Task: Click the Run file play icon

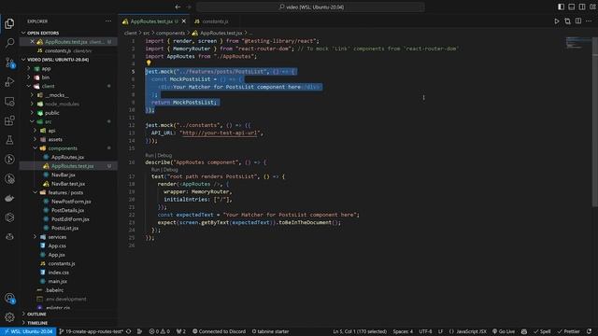Action: click(x=557, y=21)
